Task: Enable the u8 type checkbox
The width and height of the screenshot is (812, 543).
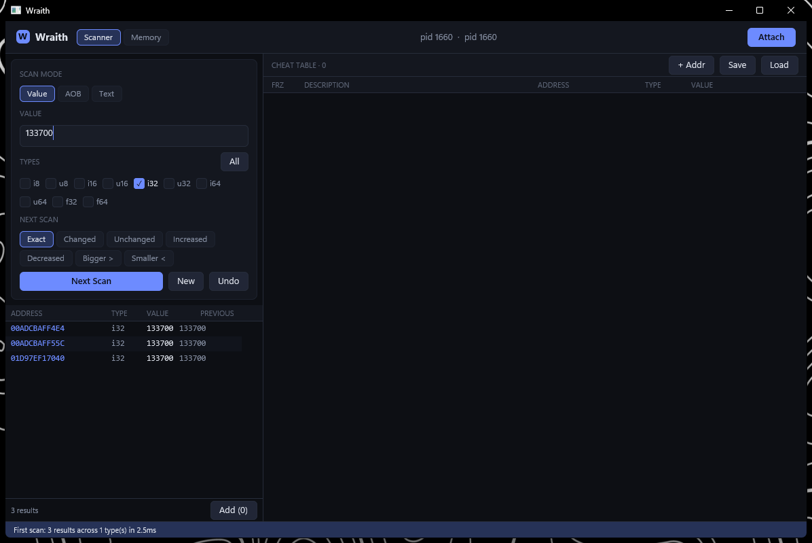Action: click(51, 183)
